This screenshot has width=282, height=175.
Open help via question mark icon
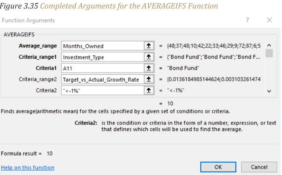coord(247,20)
